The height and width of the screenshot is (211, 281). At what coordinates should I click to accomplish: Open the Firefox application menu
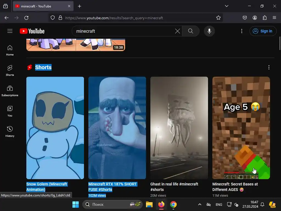[274, 18]
